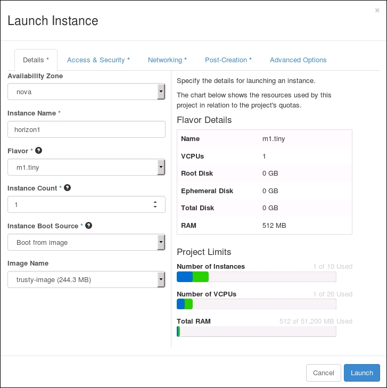Click the help icon next to Flavor

[x=39, y=151]
